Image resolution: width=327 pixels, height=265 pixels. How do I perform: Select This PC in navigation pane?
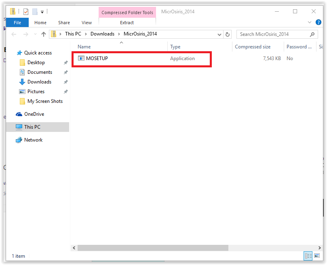click(x=38, y=127)
